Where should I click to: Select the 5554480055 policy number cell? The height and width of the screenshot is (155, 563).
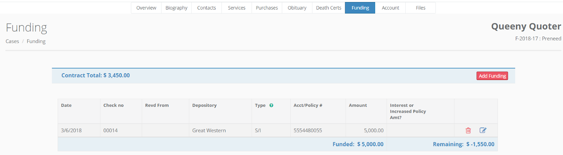(x=308, y=130)
